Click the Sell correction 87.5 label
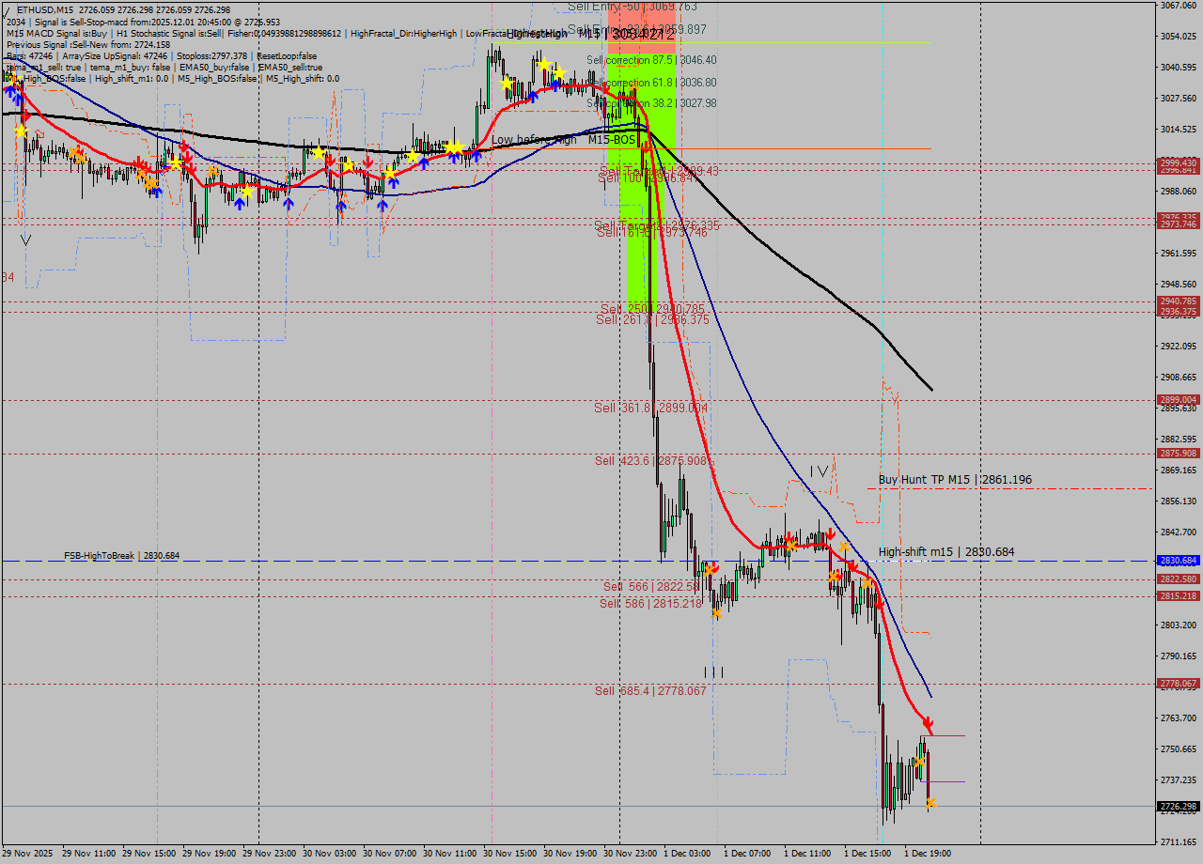The width and height of the screenshot is (1203, 864). [650, 60]
